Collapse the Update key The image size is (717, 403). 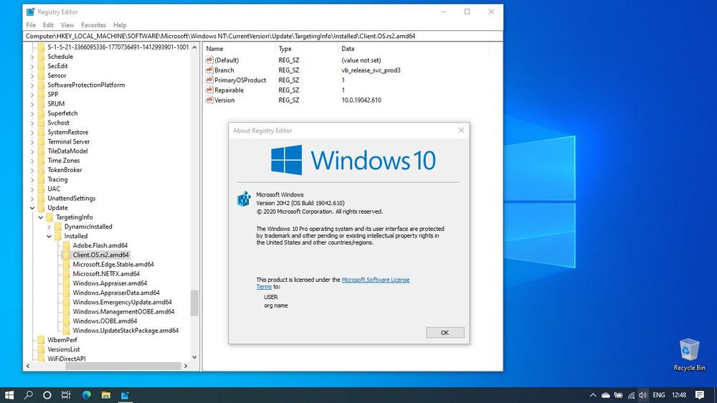[x=32, y=208]
